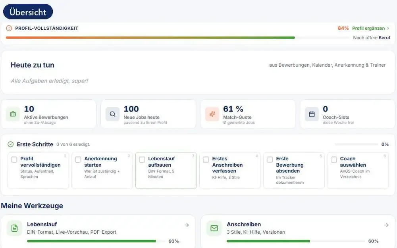
Task: Click the 'Heute zu tun' heading
Action: [33, 65]
